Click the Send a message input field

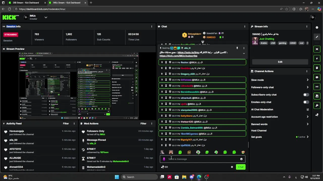pos(203,159)
